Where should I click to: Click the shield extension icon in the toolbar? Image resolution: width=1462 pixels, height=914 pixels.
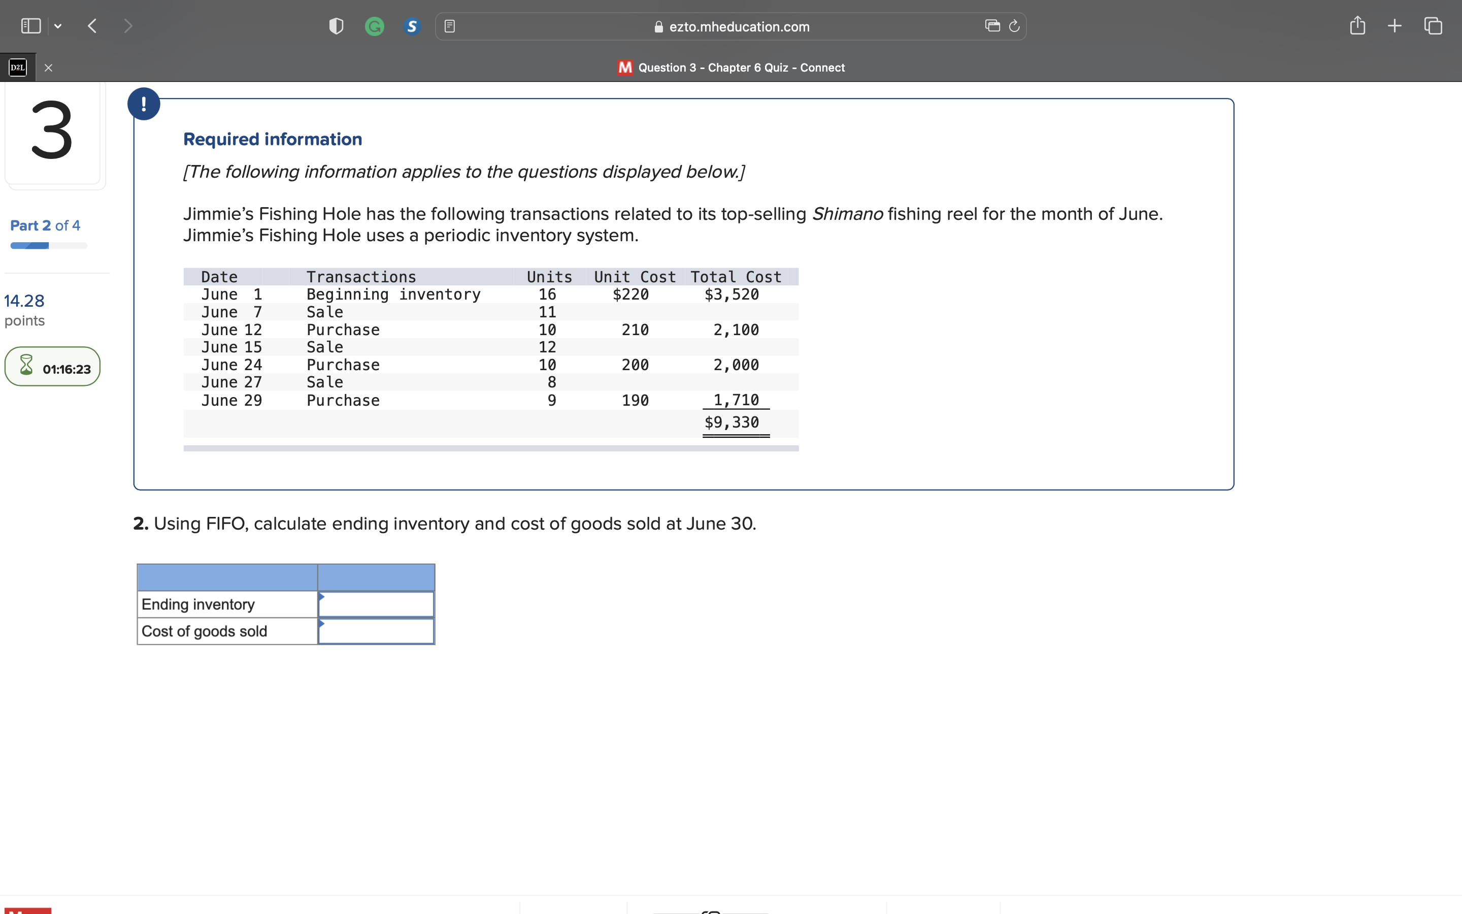(x=335, y=25)
